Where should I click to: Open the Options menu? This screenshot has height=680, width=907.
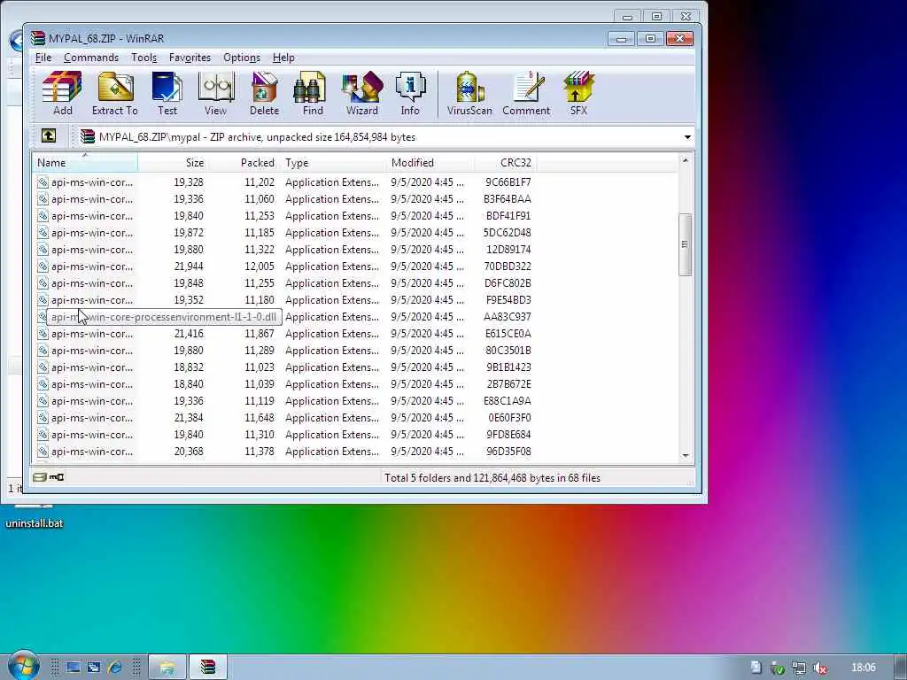(242, 58)
